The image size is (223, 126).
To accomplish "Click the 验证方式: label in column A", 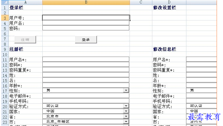I will tap(19, 106).
